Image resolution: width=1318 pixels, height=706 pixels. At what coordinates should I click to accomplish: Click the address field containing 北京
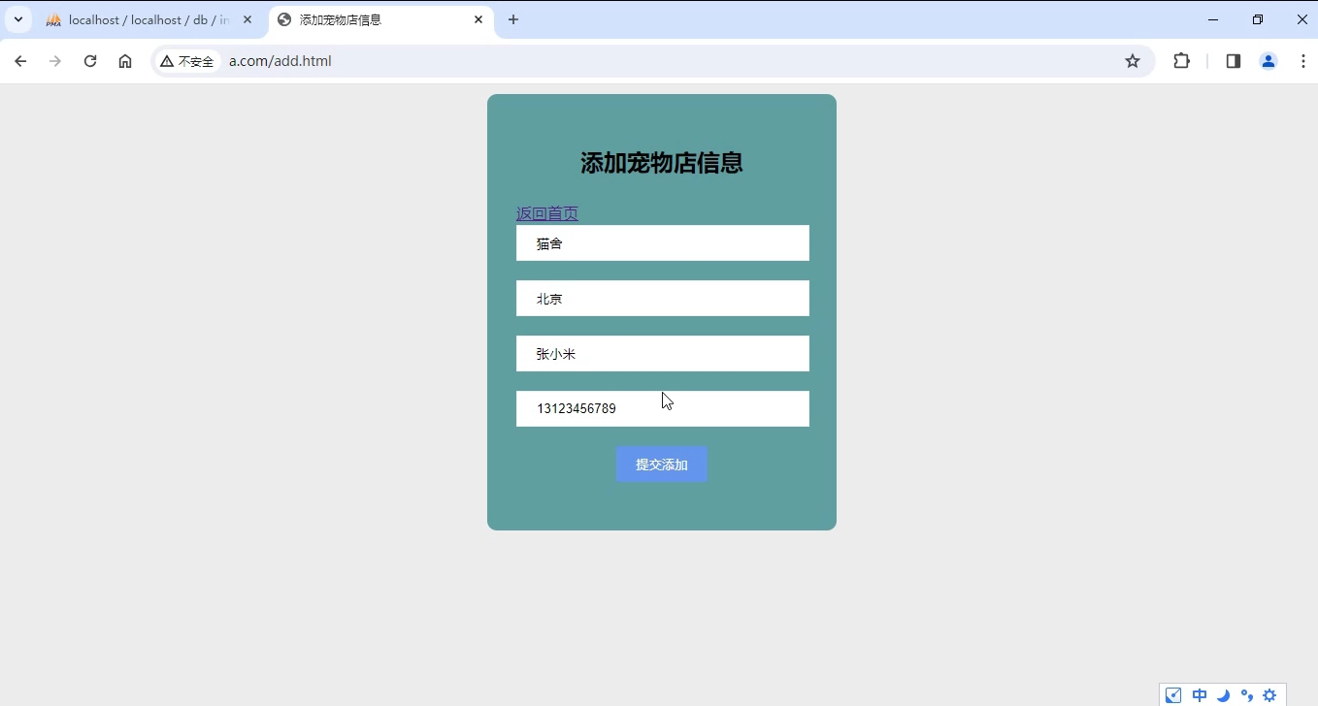(663, 299)
